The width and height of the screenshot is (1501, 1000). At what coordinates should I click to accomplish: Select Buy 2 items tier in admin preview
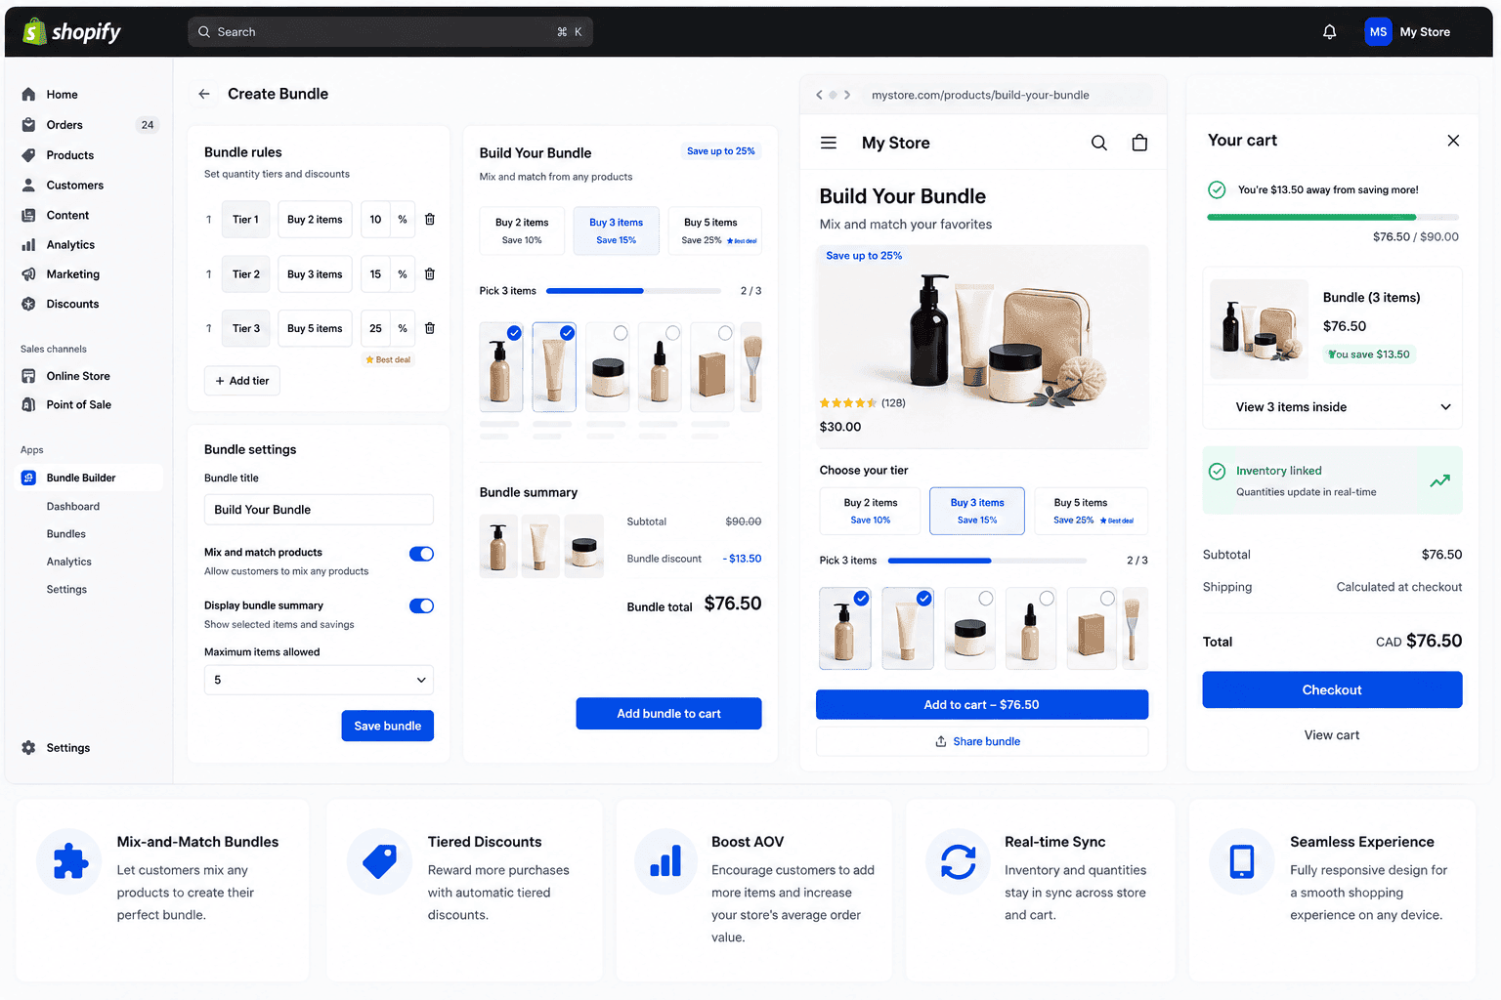point(522,230)
